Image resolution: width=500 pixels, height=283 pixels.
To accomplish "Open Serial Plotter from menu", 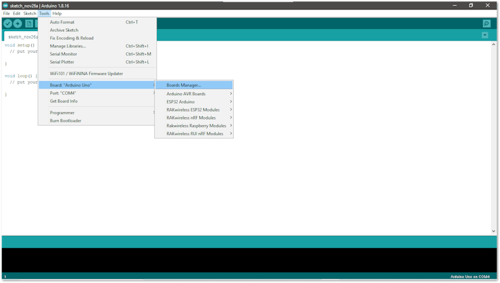I will click(x=97, y=62).
